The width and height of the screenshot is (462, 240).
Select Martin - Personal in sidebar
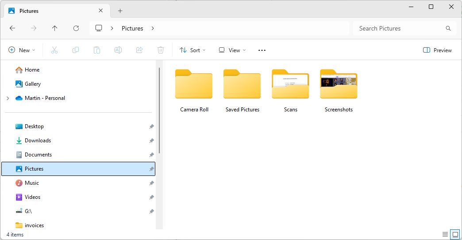[40, 98]
